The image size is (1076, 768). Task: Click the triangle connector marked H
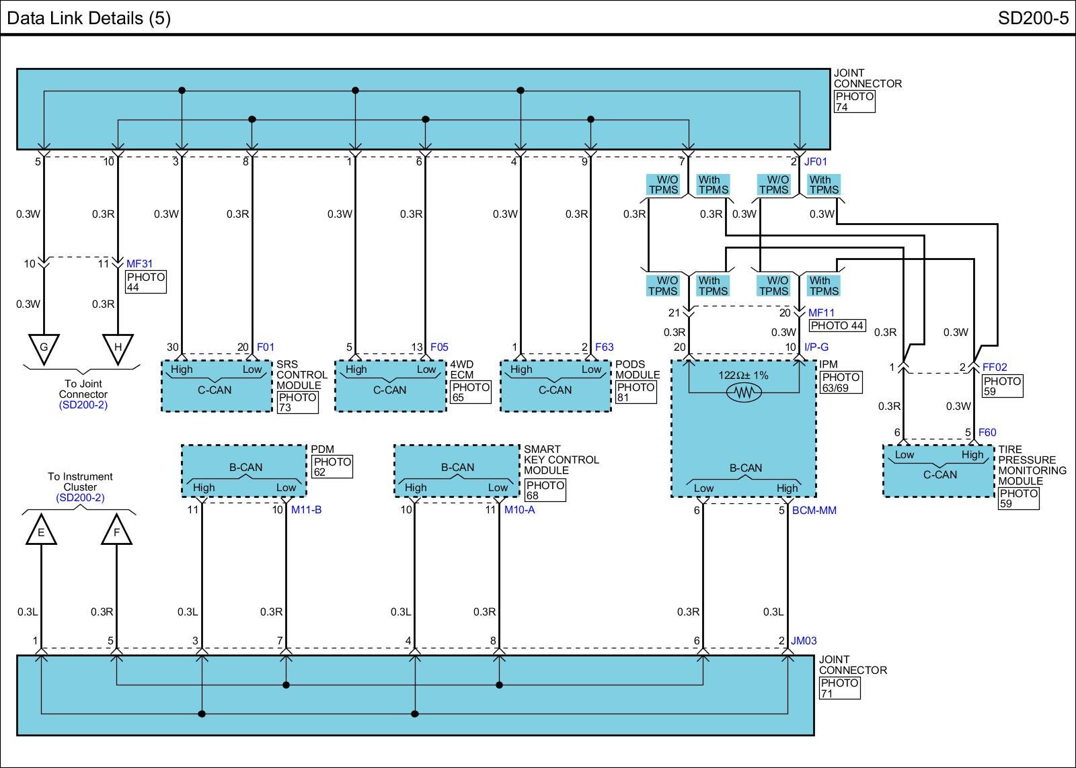[118, 347]
